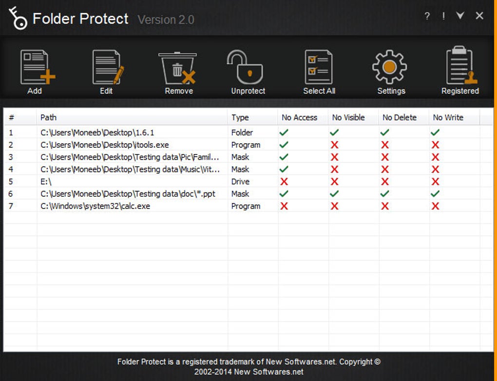The image size is (497, 381).
Task: Click No Visible red X for E:\ row
Action: point(334,182)
